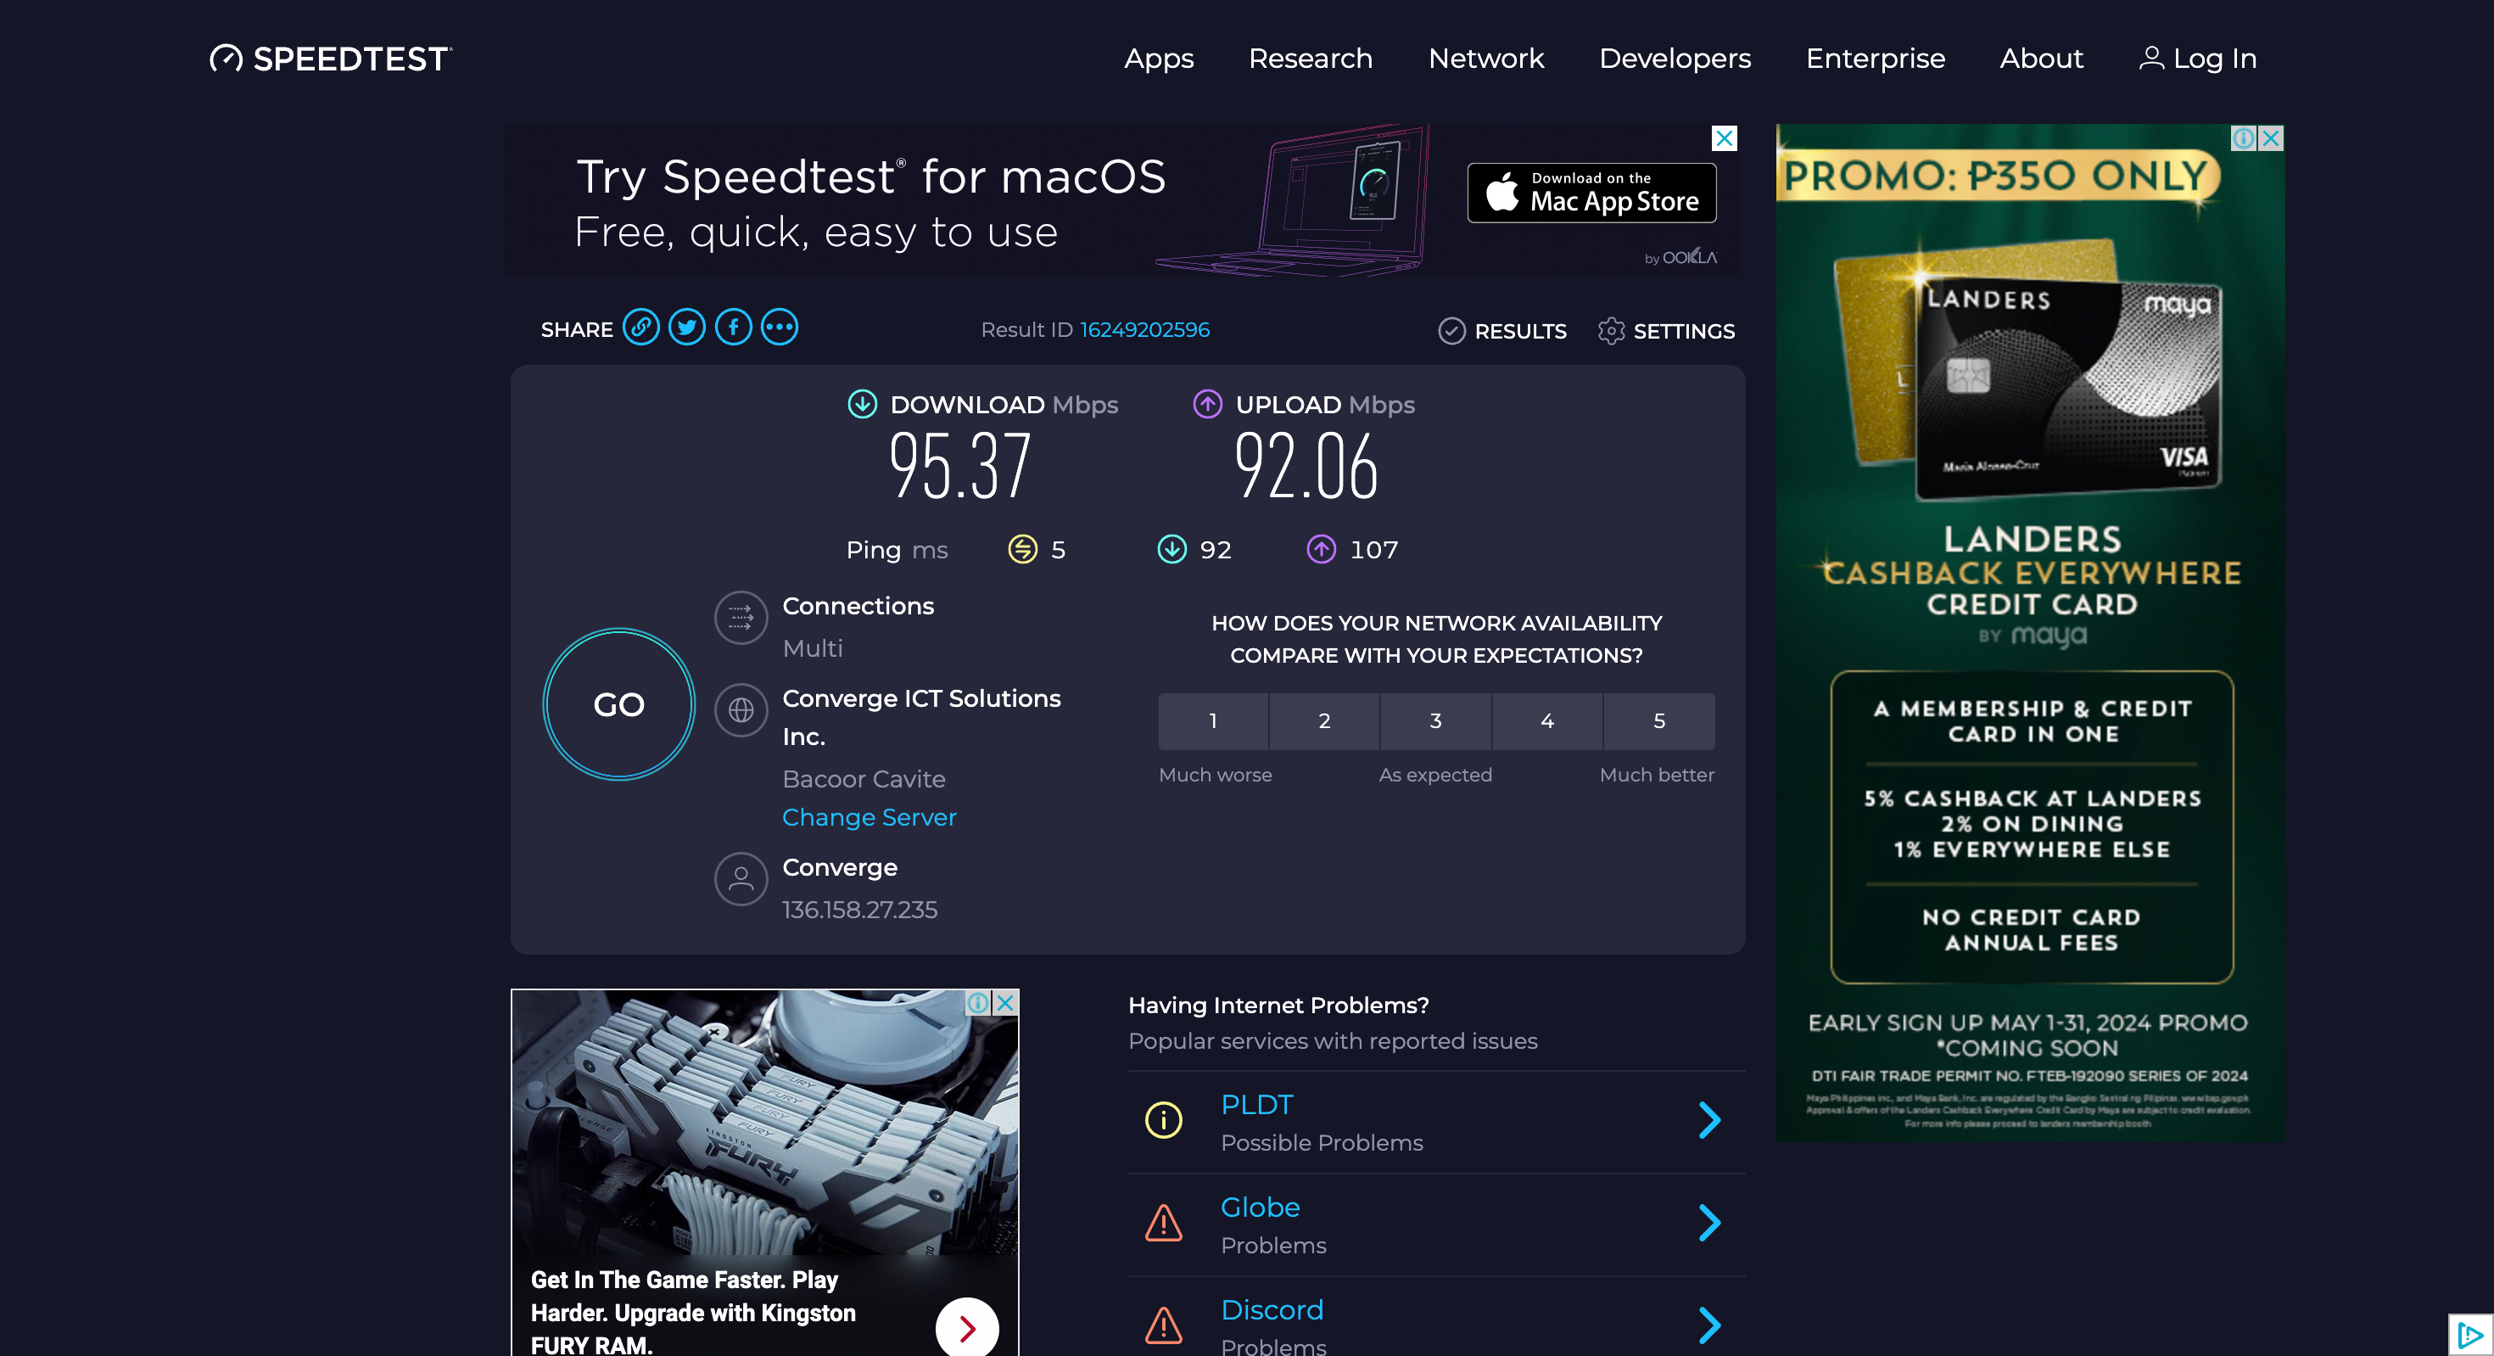Open ad info on Kingston ad

click(x=979, y=1002)
